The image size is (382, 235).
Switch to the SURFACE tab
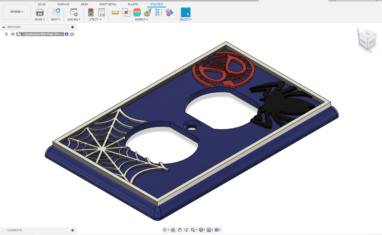point(63,4)
